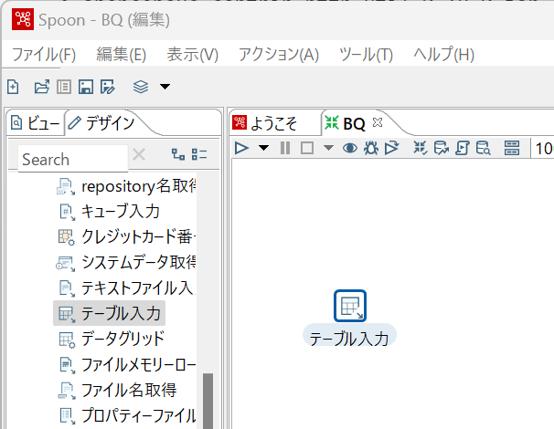The image size is (554, 429).
Task: Pause the running transformation
Action: tap(285, 148)
